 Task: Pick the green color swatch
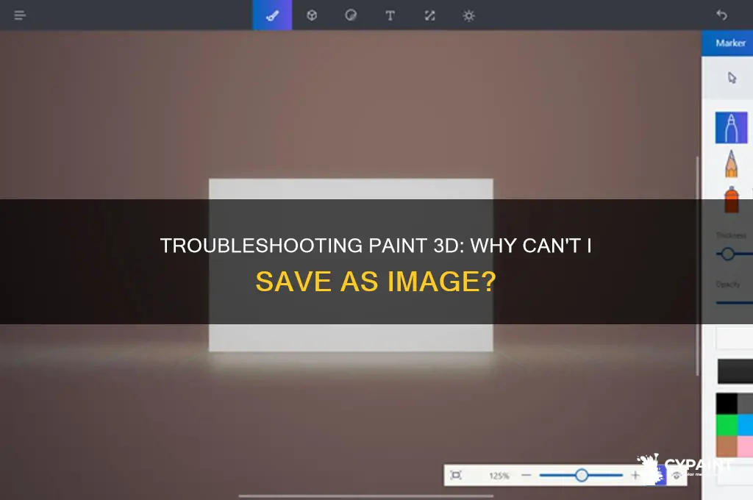[x=726, y=425]
